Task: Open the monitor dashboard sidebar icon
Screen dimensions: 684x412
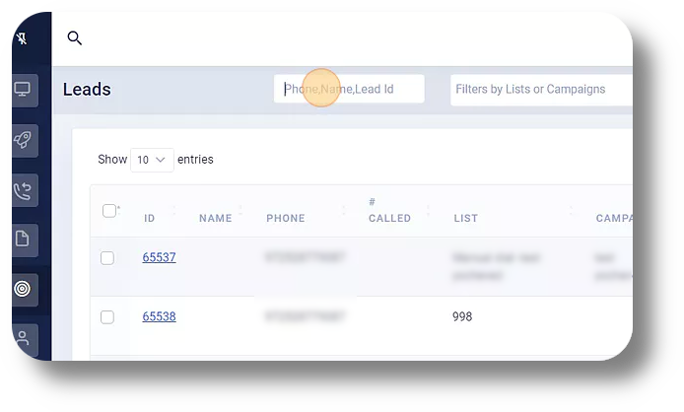Action: click(23, 90)
